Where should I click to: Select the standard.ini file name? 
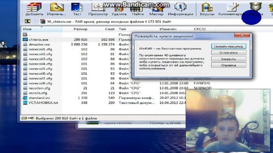click(x=39, y=98)
